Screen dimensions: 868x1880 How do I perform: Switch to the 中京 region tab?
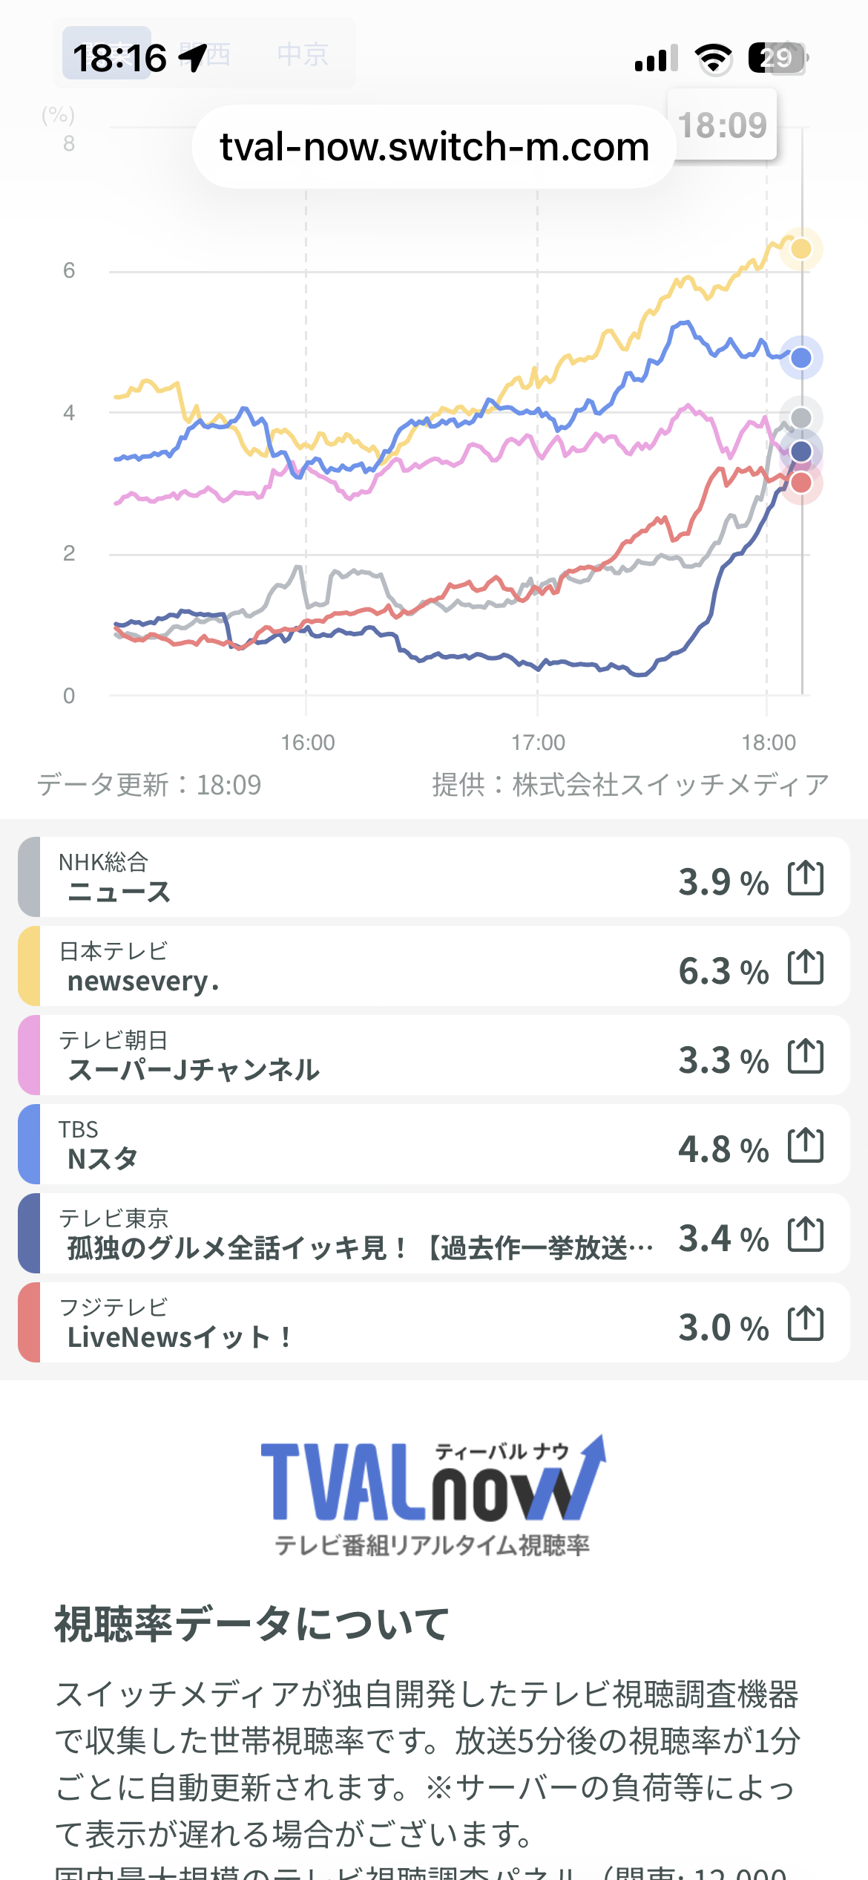pyautogui.click(x=302, y=54)
